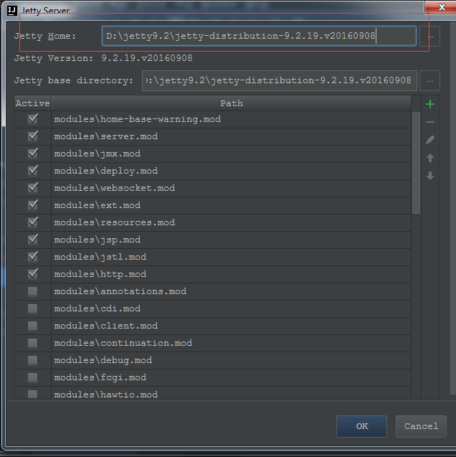456x457 pixels.
Task: Browse for Jetty base directory
Action: [x=430, y=81]
